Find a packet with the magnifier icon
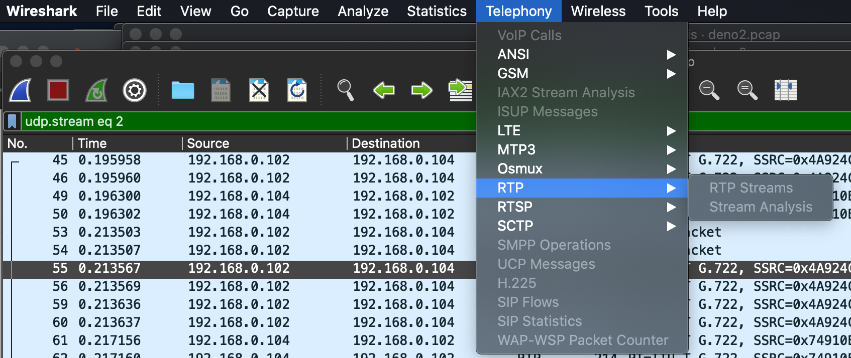The height and width of the screenshot is (358, 851). pos(346,90)
